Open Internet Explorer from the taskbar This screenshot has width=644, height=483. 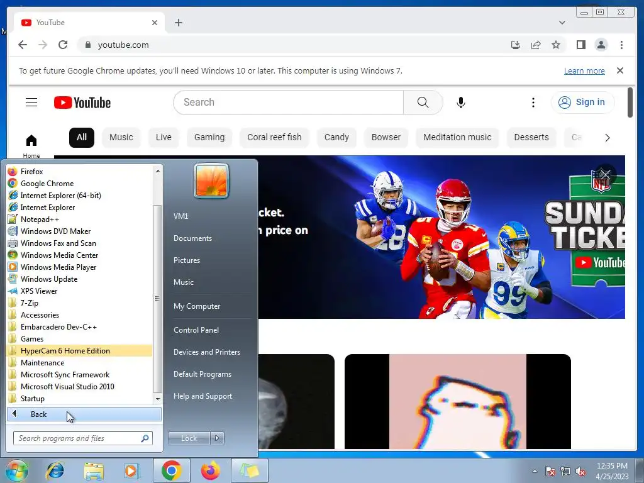(55, 470)
